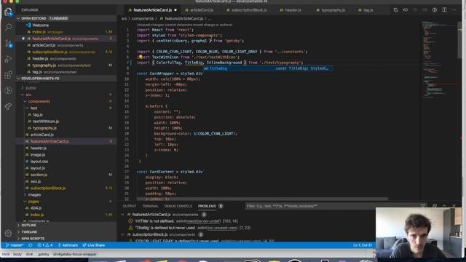Open textWithIcon.js in file tree
The height and width of the screenshot is (262, 466).
(x=46, y=122)
